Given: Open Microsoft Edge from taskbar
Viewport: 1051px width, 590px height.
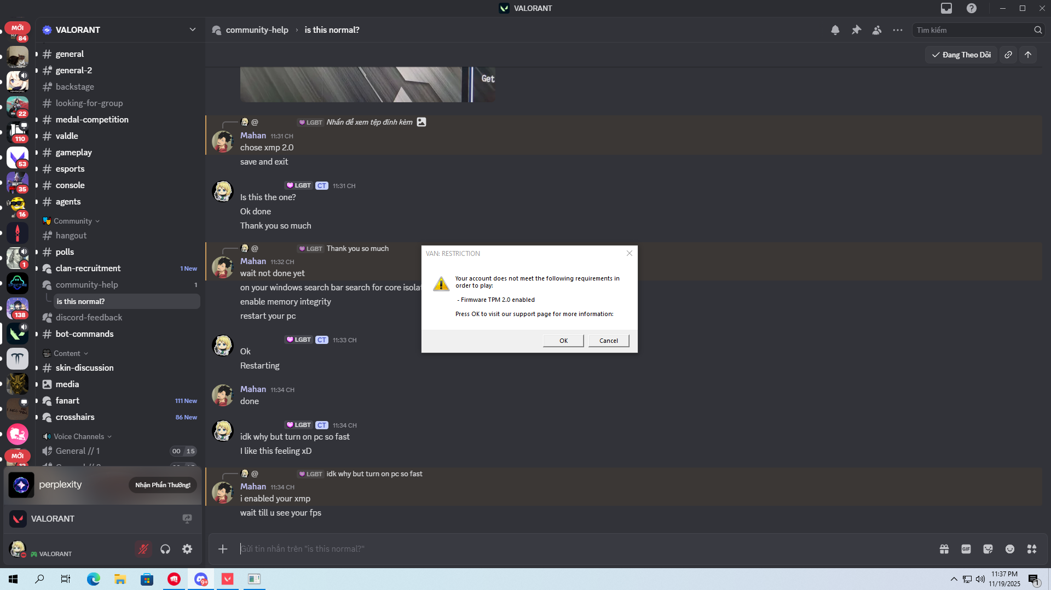Looking at the screenshot, I should click(x=94, y=579).
